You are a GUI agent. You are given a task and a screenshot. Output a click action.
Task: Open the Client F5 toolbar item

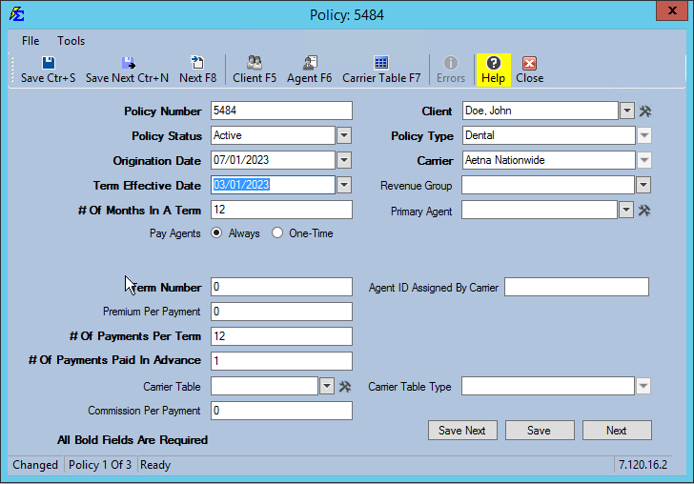(254, 70)
